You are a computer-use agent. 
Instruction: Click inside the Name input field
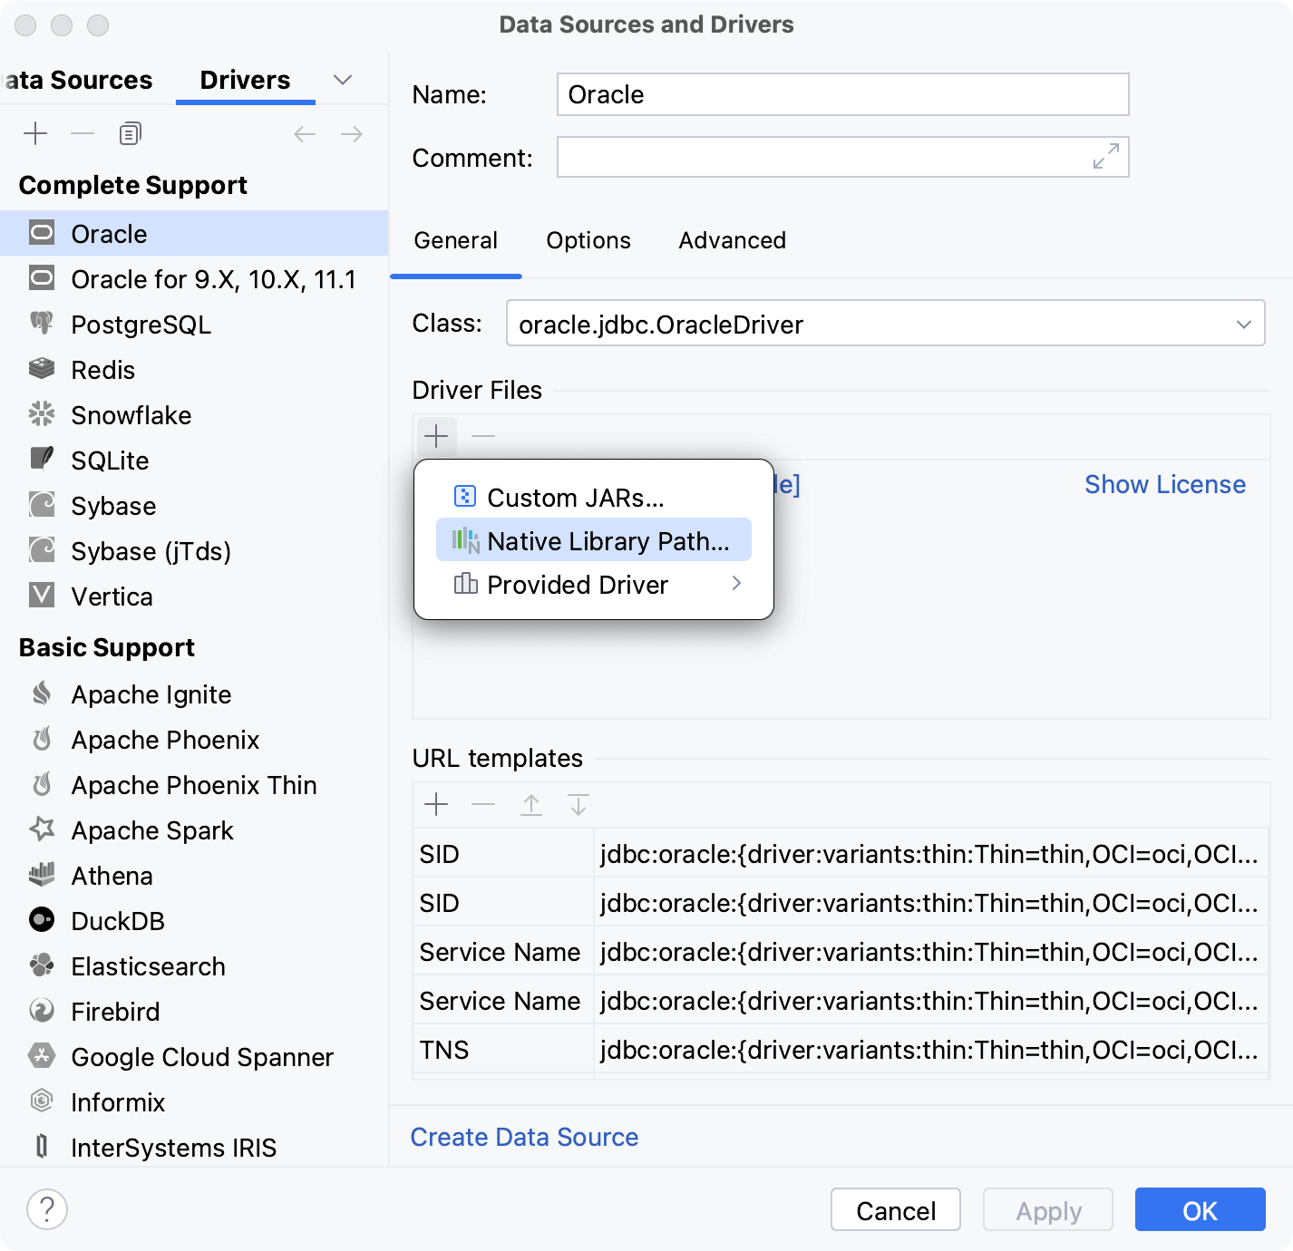coord(841,94)
